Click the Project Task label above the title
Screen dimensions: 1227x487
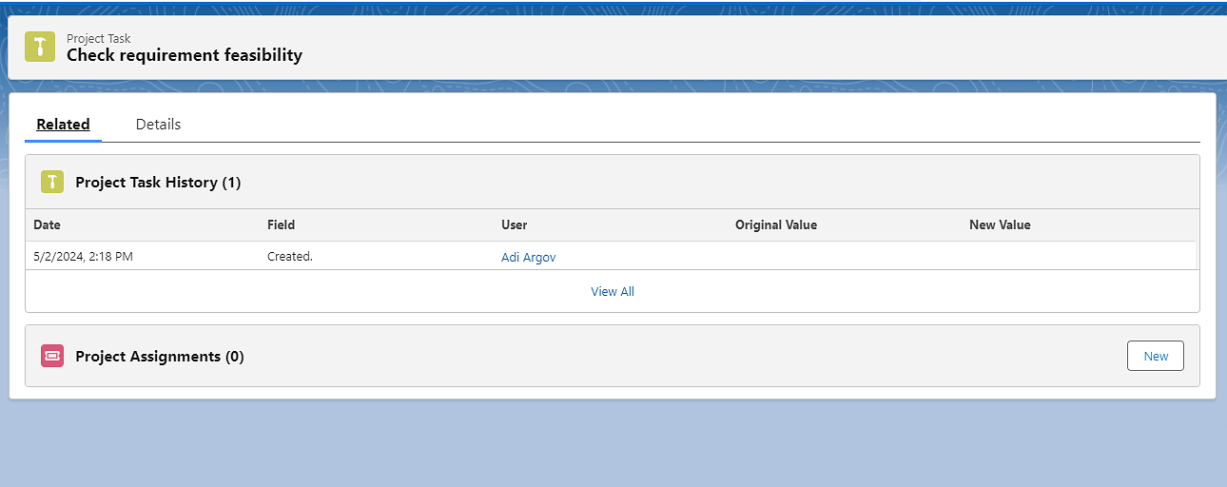pos(98,39)
